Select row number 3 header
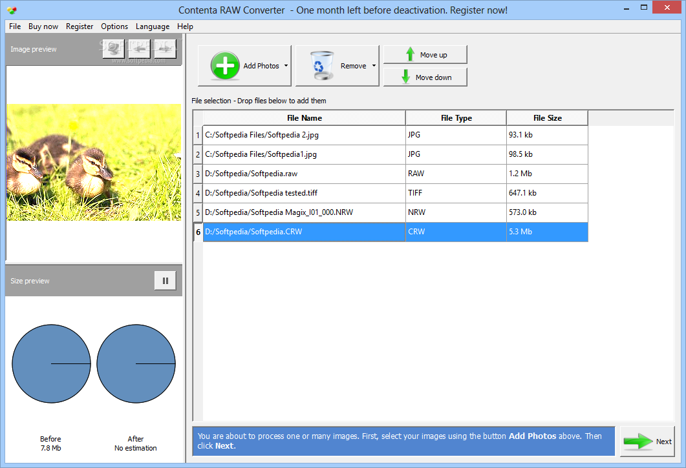 point(198,174)
